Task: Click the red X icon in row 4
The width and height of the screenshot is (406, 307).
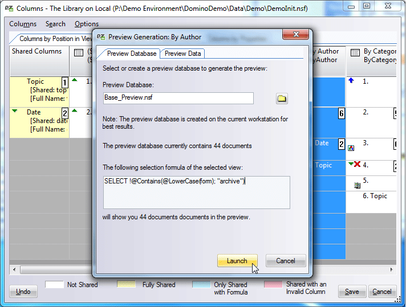Action: tap(358, 164)
